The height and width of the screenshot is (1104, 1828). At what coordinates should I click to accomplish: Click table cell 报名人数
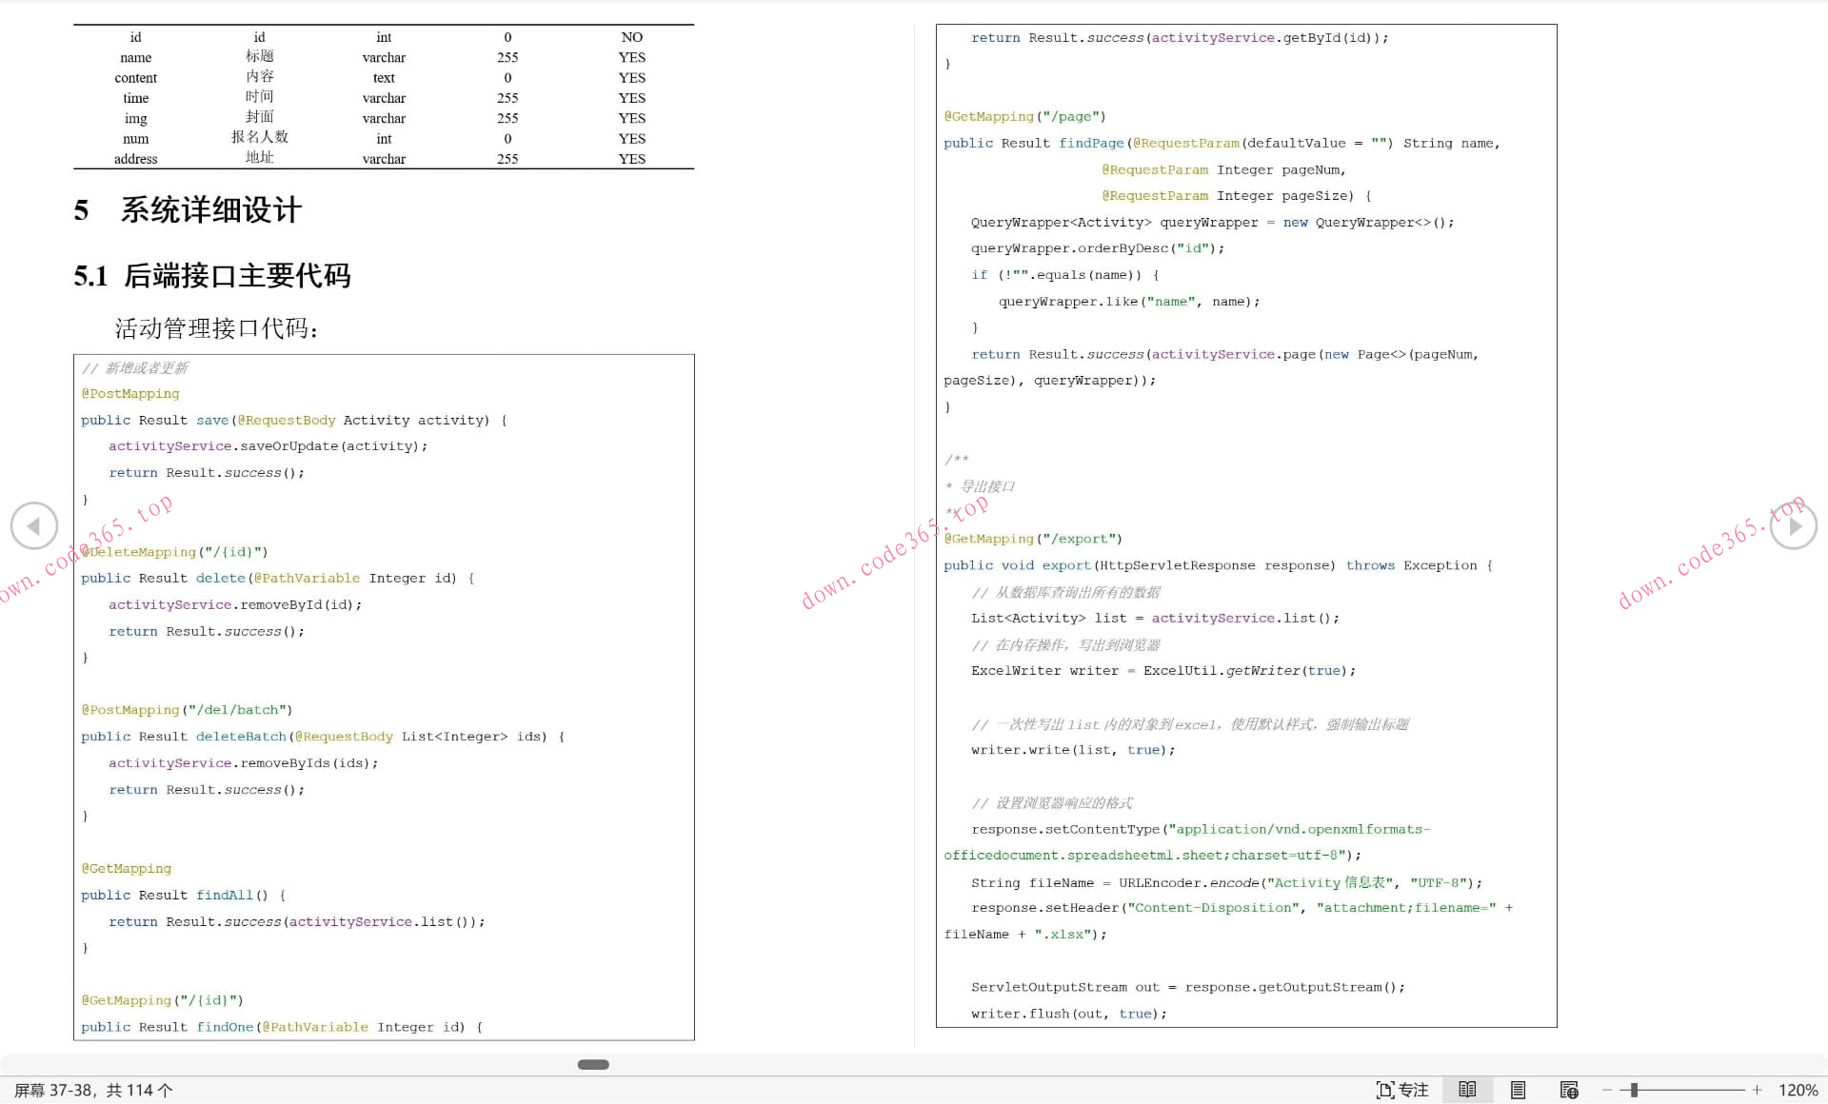[259, 137]
